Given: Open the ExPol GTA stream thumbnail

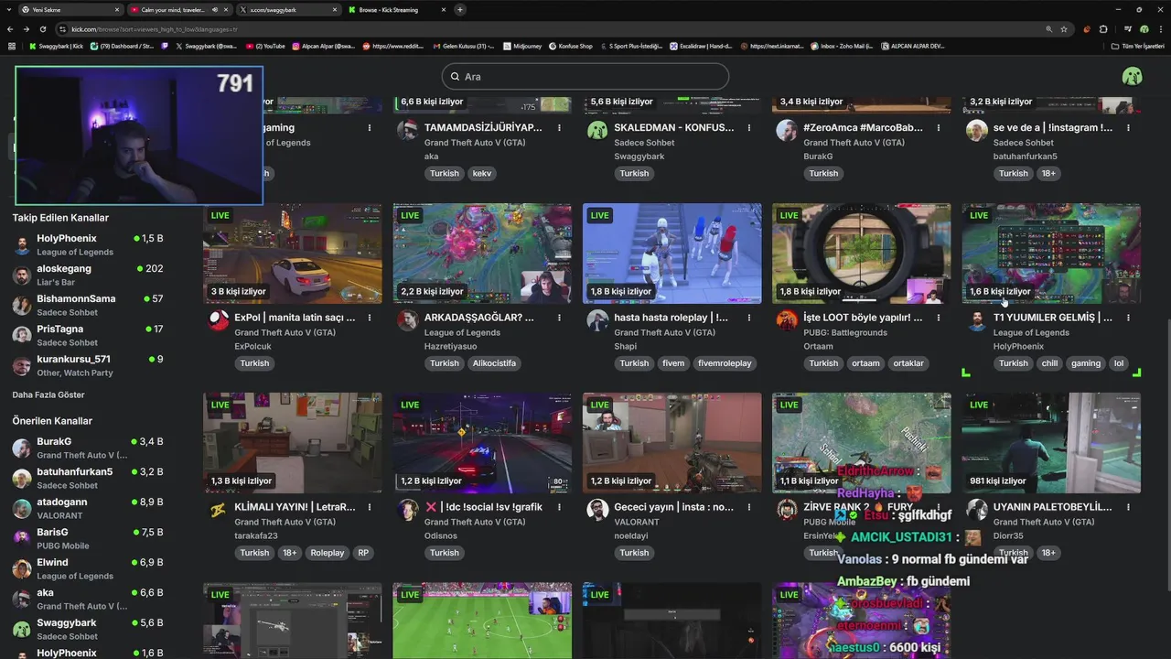Looking at the screenshot, I should (293, 254).
